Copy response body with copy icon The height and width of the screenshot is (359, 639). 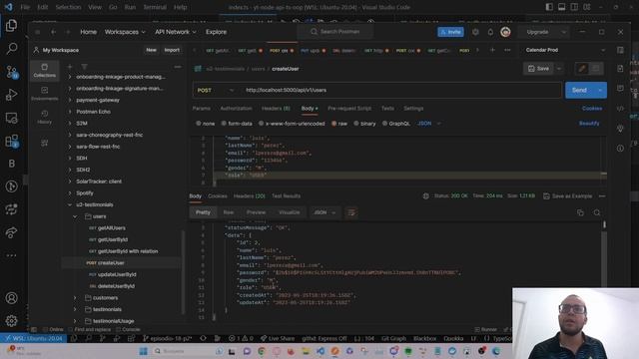[x=580, y=212]
